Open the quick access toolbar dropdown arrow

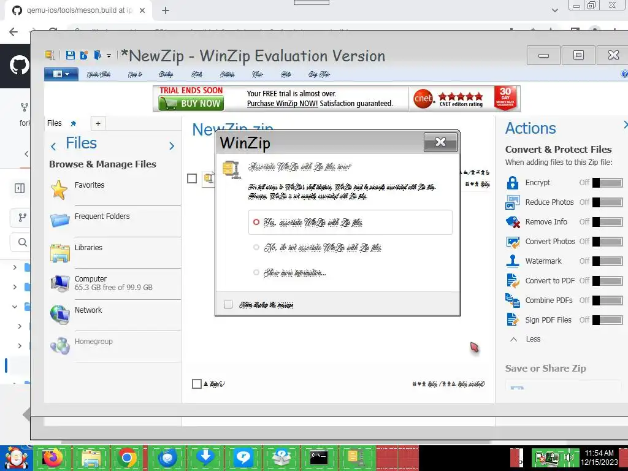[x=109, y=56]
